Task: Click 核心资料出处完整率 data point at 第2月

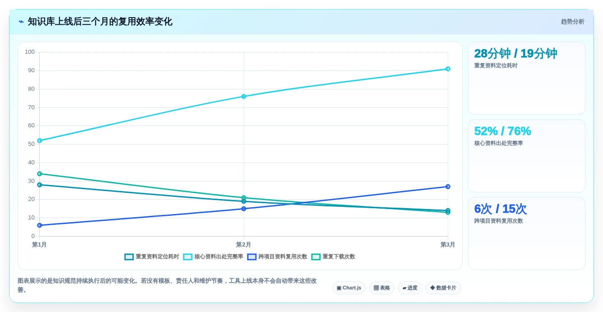Action: [244, 97]
